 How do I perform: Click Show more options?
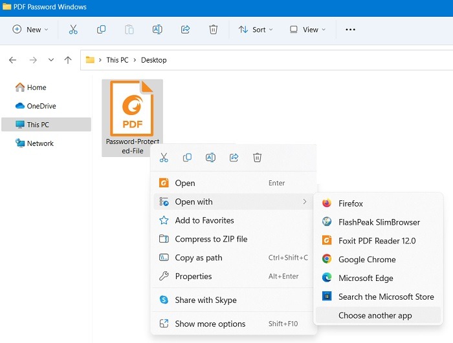[x=210, y=324]
